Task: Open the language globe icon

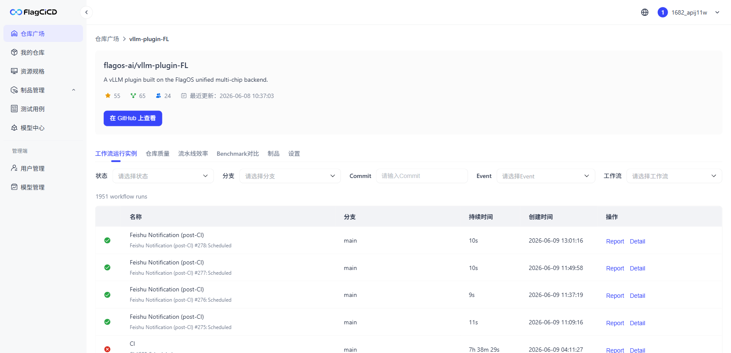Action: pos(644,12)
